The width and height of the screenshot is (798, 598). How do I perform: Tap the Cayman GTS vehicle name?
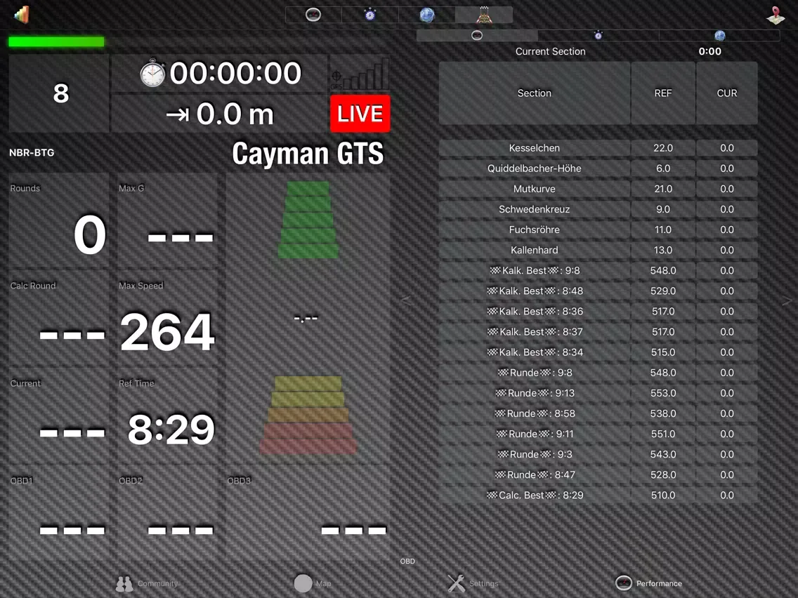pyautogui.click(x=308, y=153)
